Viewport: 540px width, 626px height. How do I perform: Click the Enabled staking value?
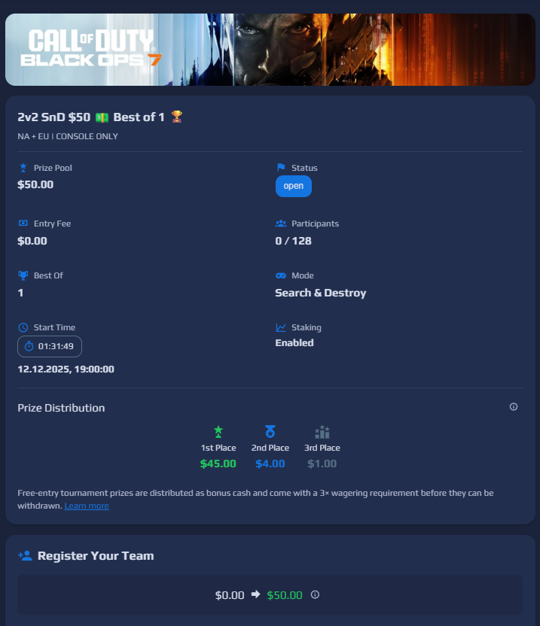[x=294, y=343]
